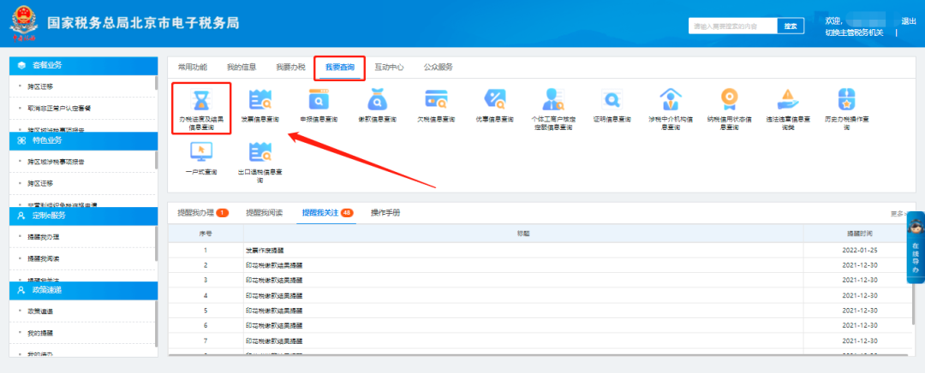This screenshot has width=925, height=373.
Task: Click 印花税缴款结果提醒 in row 7
Action: click(x=274, y=340)
